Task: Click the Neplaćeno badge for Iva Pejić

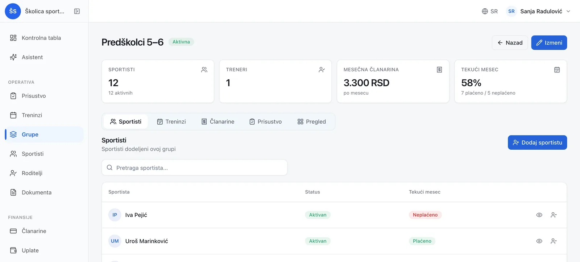Action: click(x=425, y=215)
